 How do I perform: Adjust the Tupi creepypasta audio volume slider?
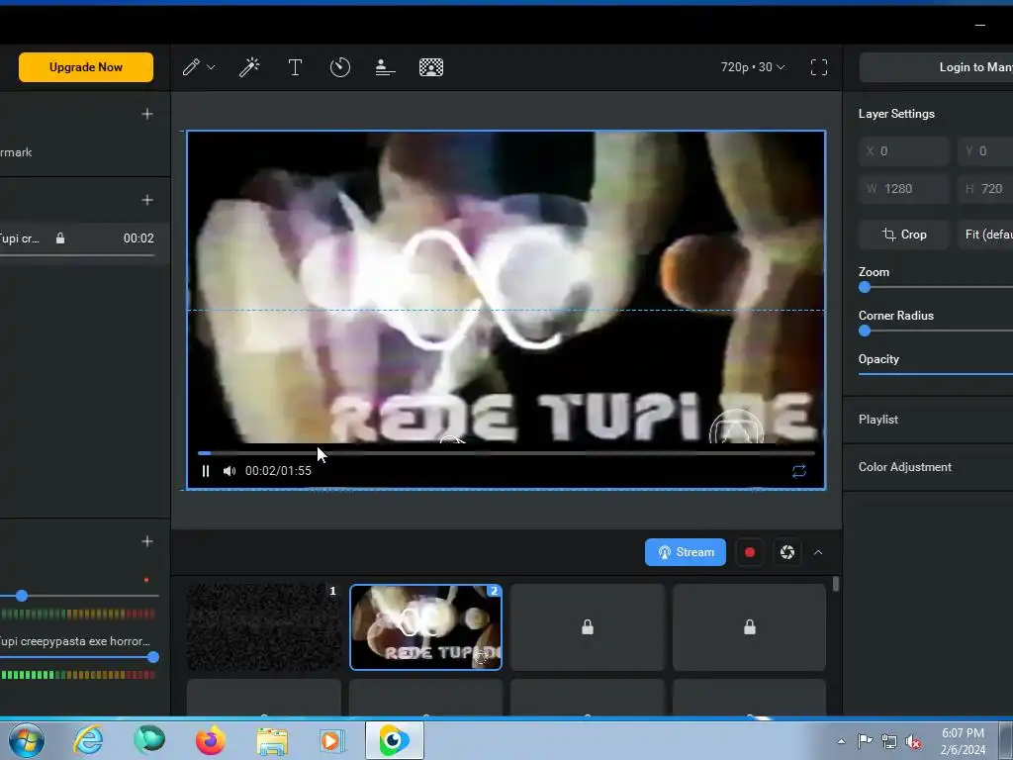pos(153,657)
